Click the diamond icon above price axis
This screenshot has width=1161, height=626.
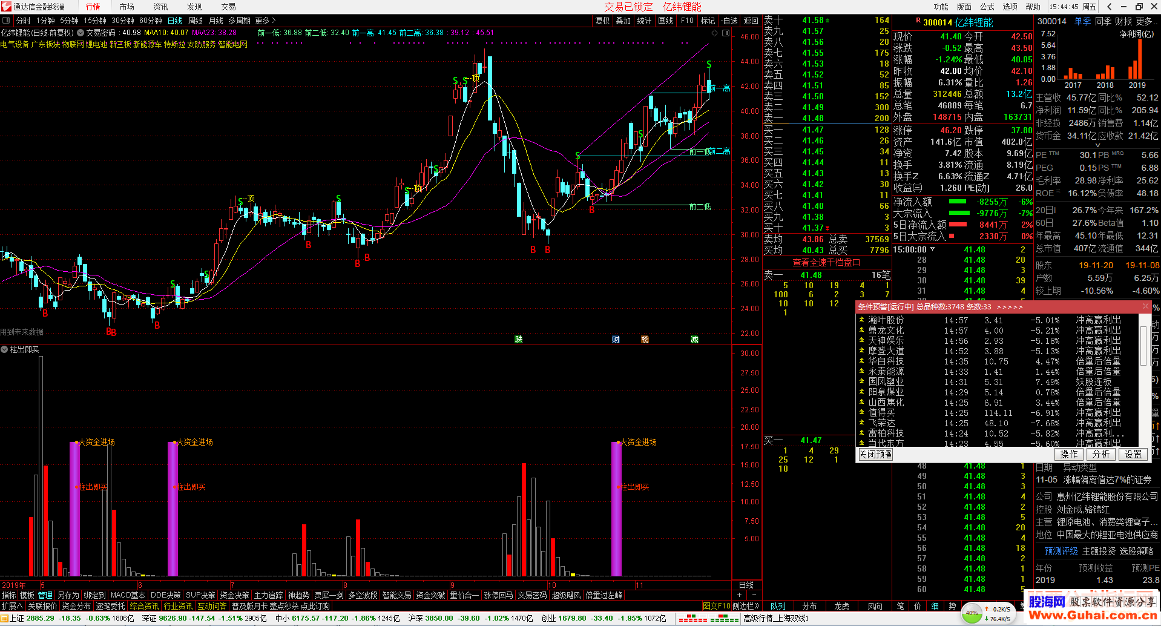coord(715,33)
